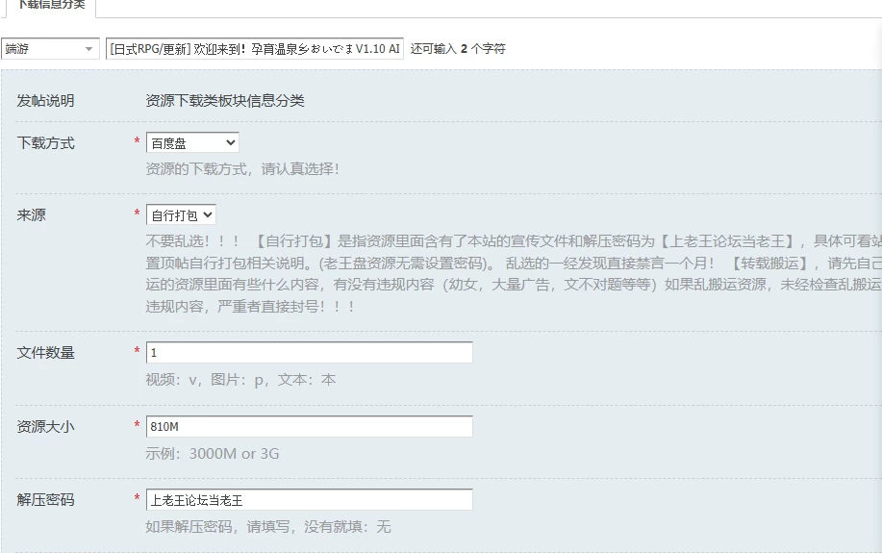Viewport: 882px width, 553px height.
Task: Click the 资源大小 label
Action: click(45, 426)
